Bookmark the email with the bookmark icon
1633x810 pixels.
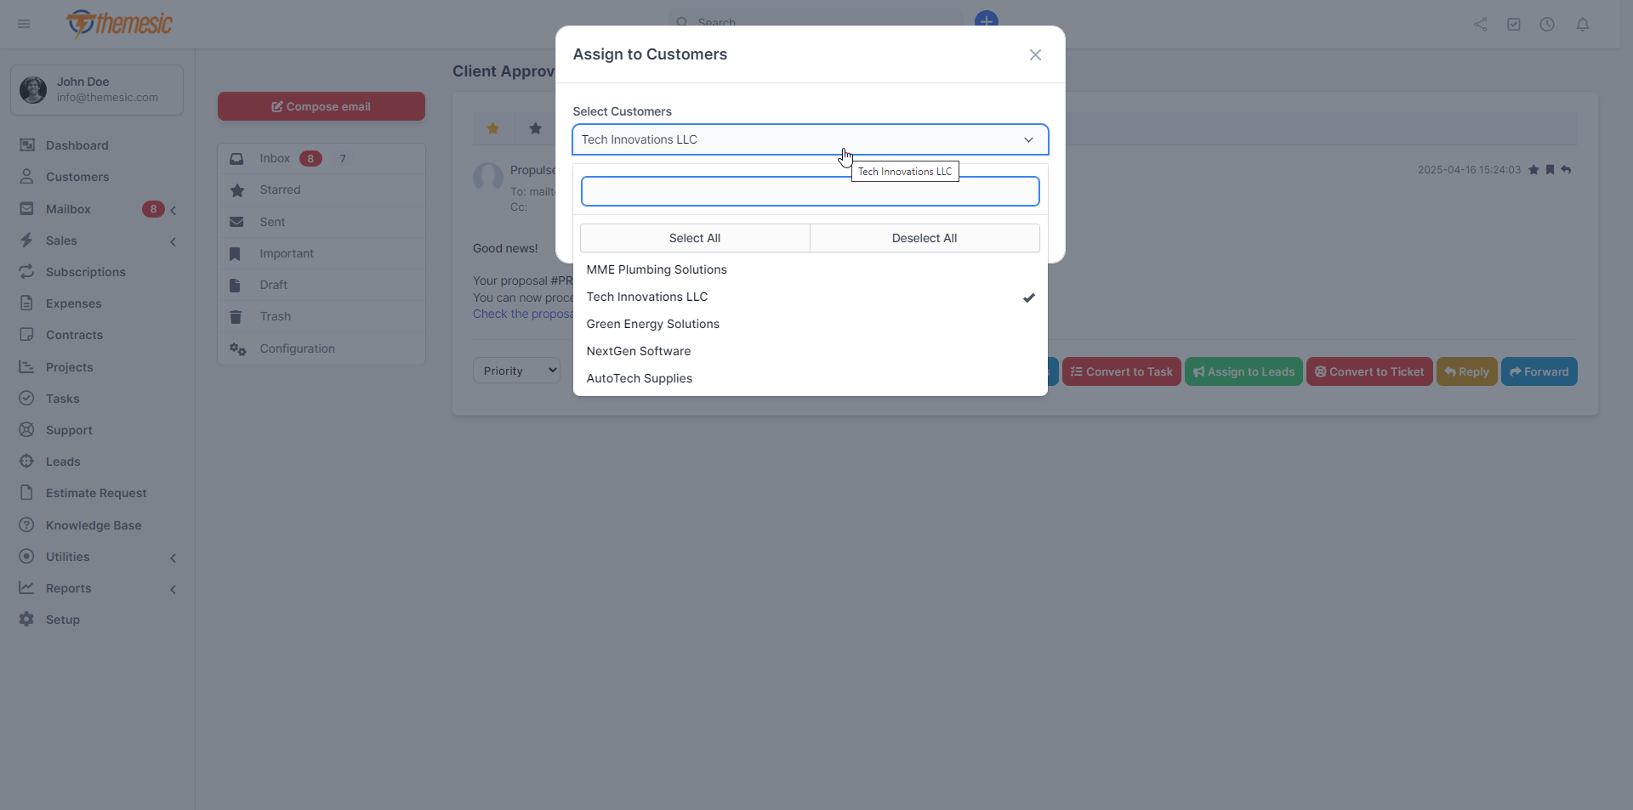click(x=1550, y=170)
